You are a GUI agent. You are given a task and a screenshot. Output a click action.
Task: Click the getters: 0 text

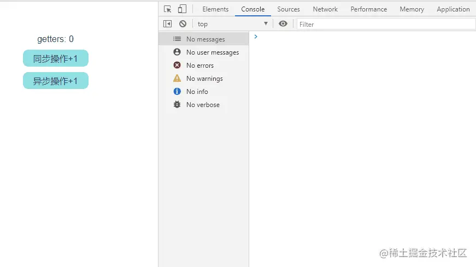pos(56,39)
